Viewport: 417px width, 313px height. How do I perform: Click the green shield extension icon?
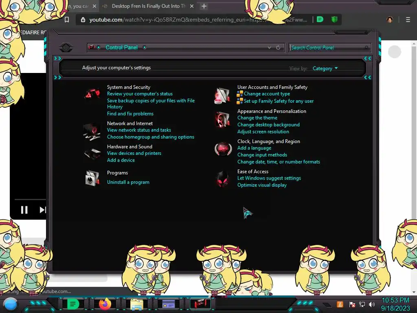click(x=334, y=19)
